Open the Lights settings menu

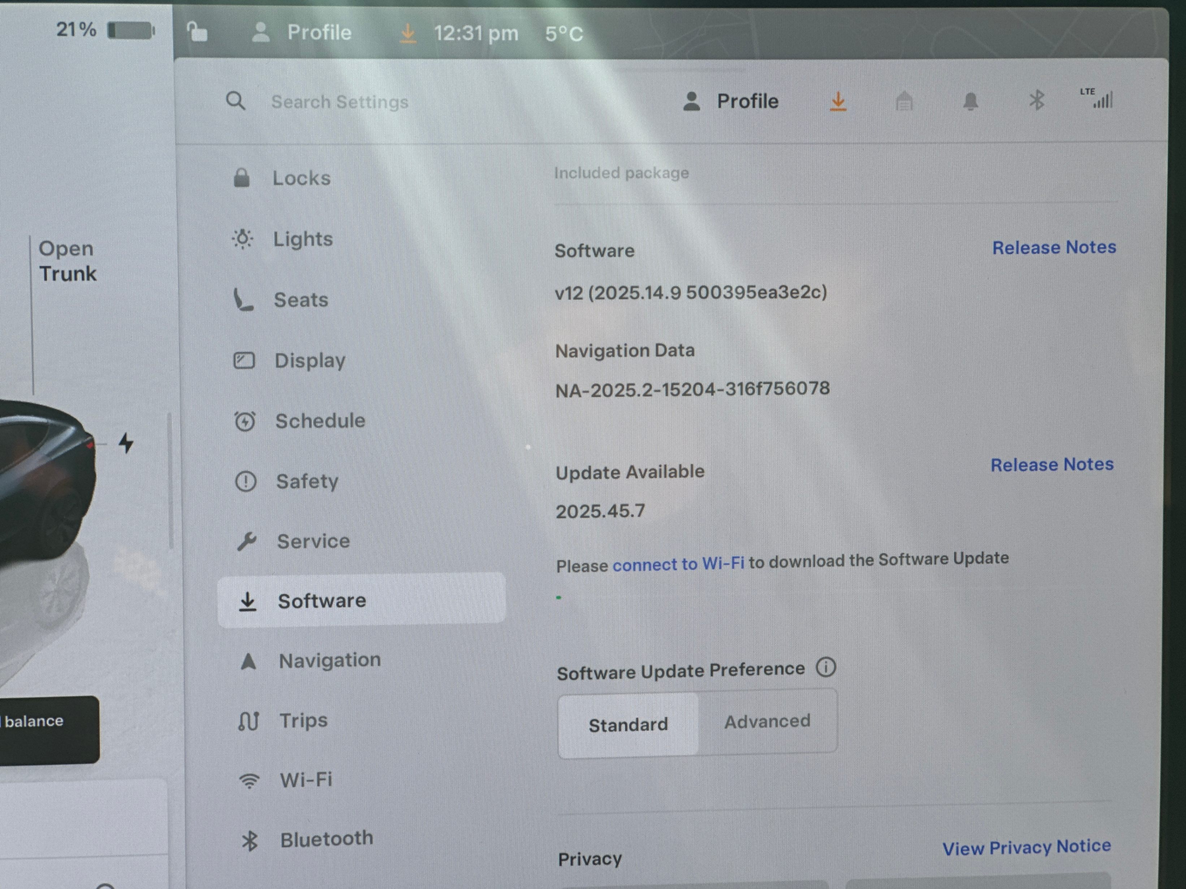[x=303, y=239]
